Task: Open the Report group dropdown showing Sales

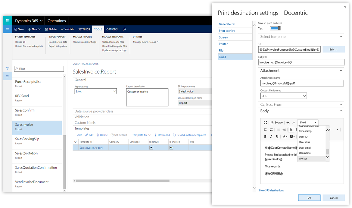Action: tap(96, 91)
